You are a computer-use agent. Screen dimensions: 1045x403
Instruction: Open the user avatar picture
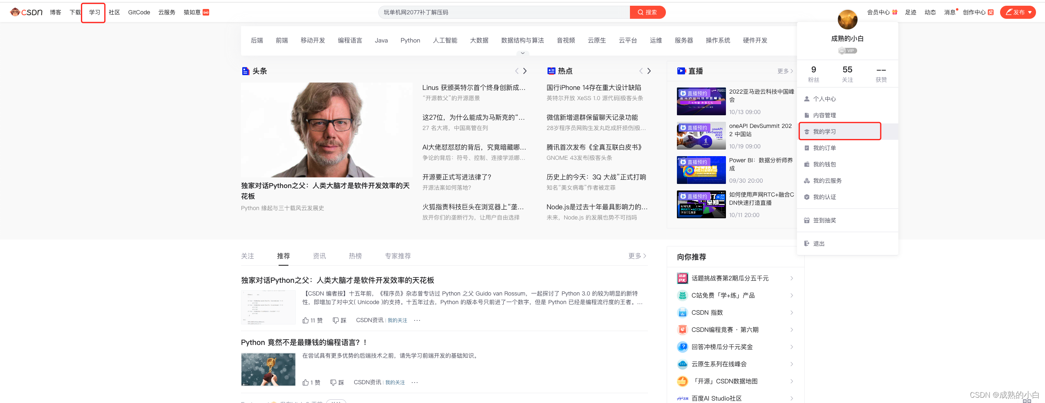pyautogui.click(x=847, y=19)
